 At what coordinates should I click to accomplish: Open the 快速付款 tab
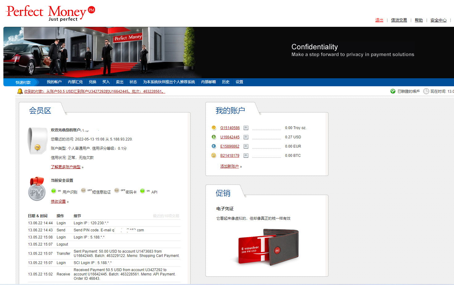(x=23, y=82)
